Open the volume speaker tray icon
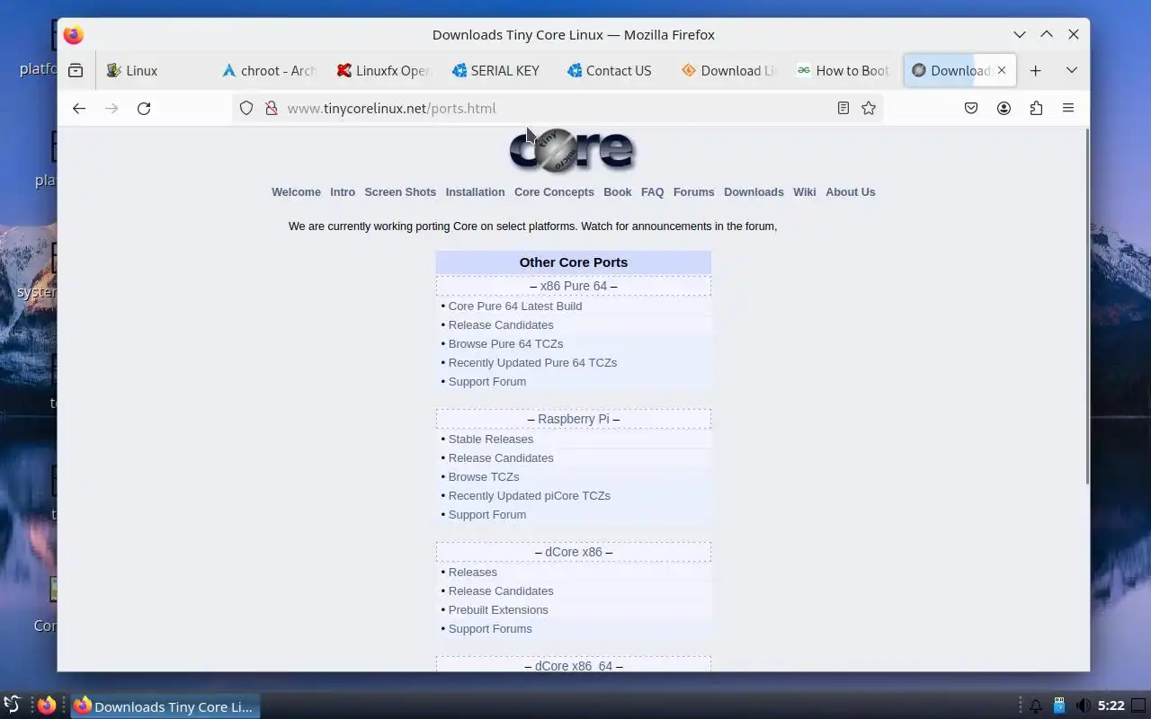Image resolution: width=1151 pixels, height=719 pixels. pyautogui.click(x=1084, y=706)
